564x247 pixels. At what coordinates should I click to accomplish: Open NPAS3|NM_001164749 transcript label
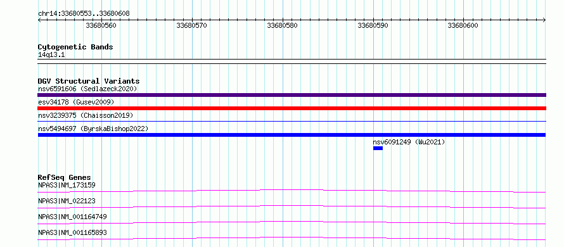coord(72,217)
